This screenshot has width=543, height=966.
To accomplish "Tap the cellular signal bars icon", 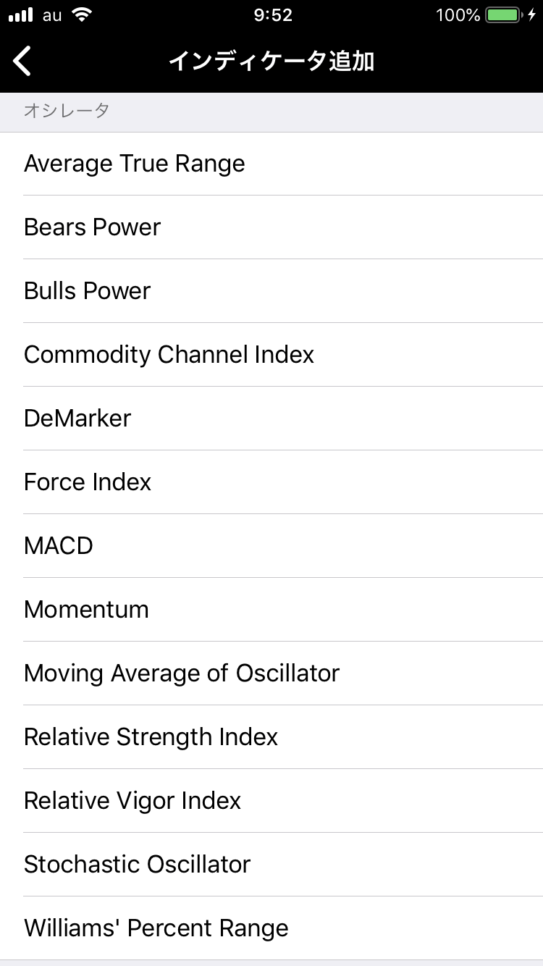I will point(21,15).
